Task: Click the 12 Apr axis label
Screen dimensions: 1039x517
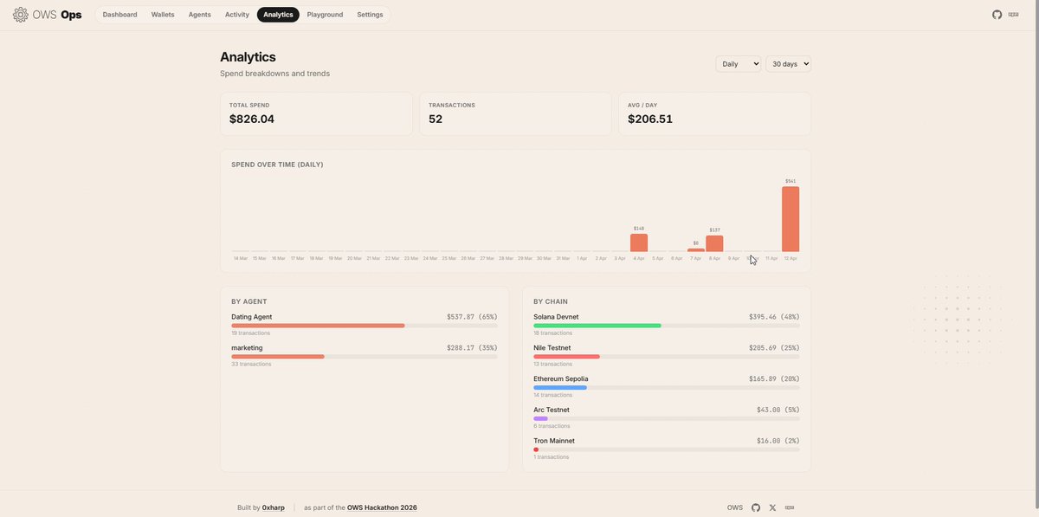Action: (x=791, y=258)
